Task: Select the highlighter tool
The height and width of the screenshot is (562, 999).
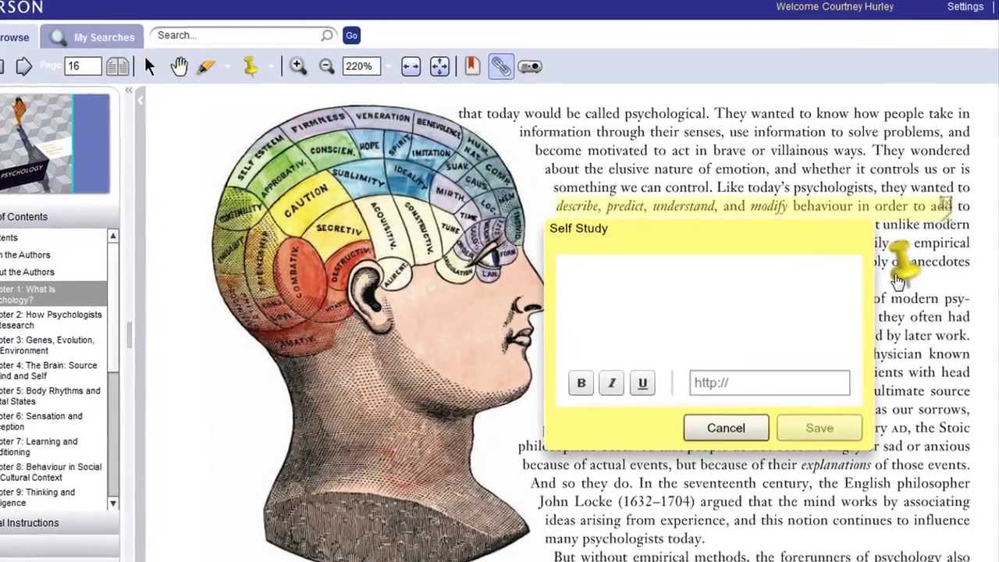Action: [206, 66]
